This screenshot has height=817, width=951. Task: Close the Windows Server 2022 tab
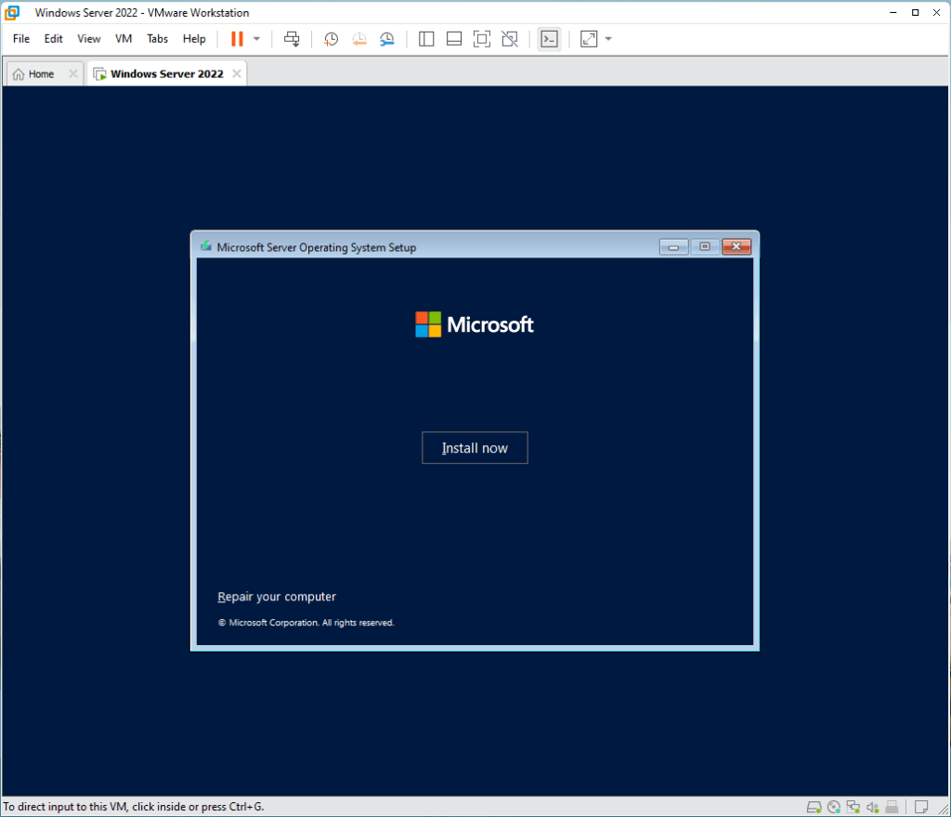(x=237, y=74)
